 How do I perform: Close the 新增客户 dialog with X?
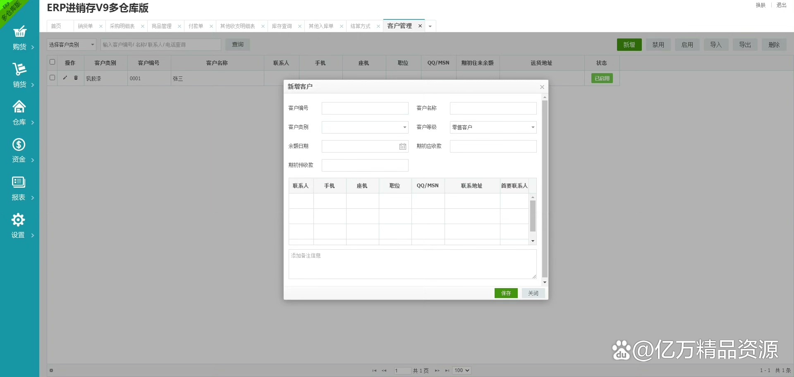click(542, 87)
